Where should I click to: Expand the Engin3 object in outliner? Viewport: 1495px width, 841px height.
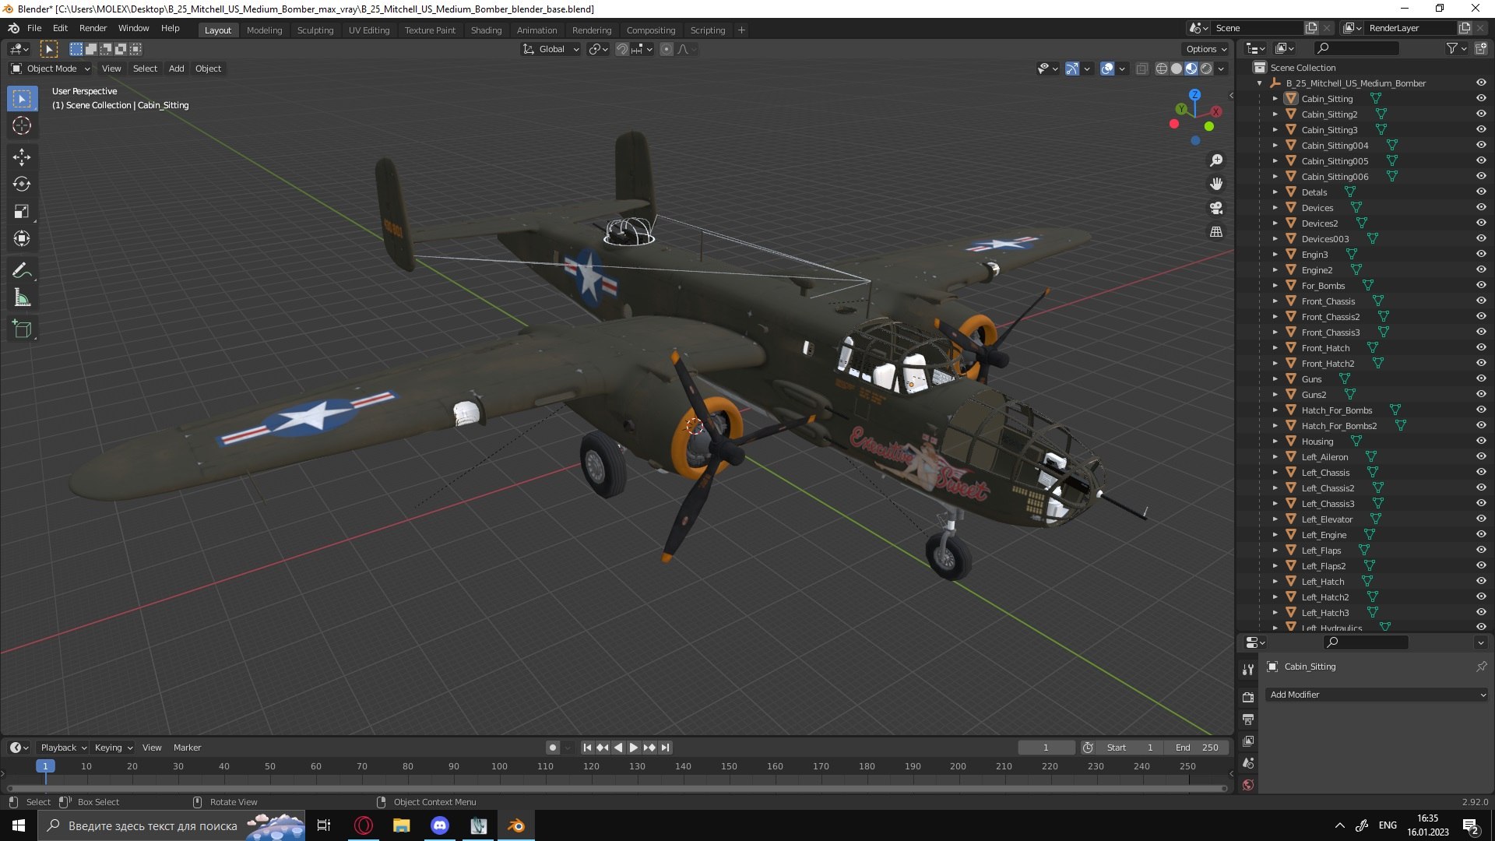pos(1275,255)
